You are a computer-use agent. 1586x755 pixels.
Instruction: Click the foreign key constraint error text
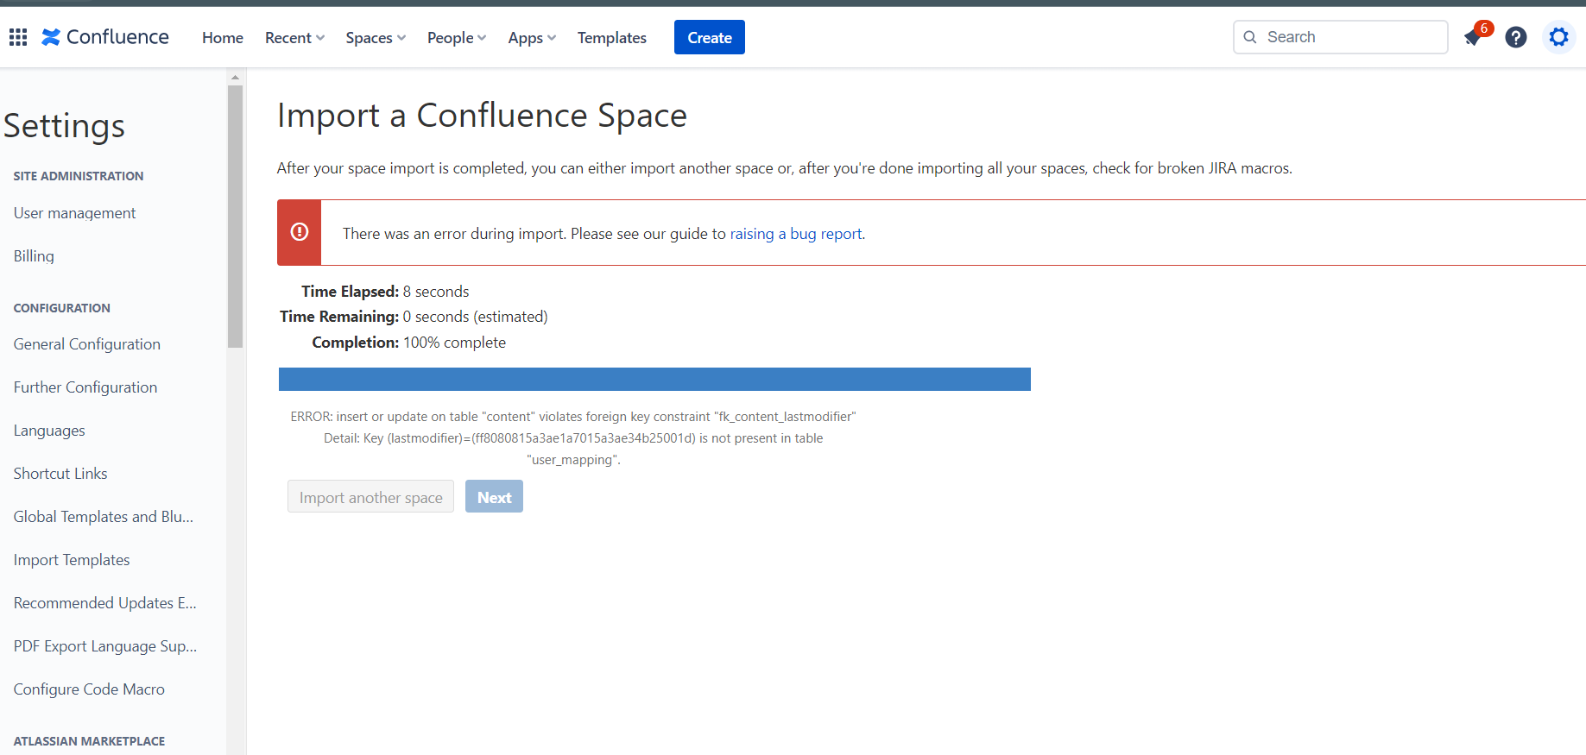click(x=573, y=438)
